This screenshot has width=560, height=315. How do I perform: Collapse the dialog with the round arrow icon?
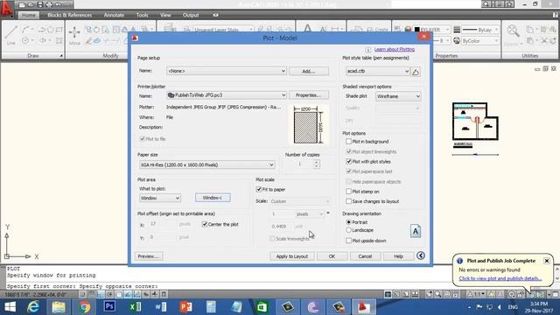click(x=421, y=255)
